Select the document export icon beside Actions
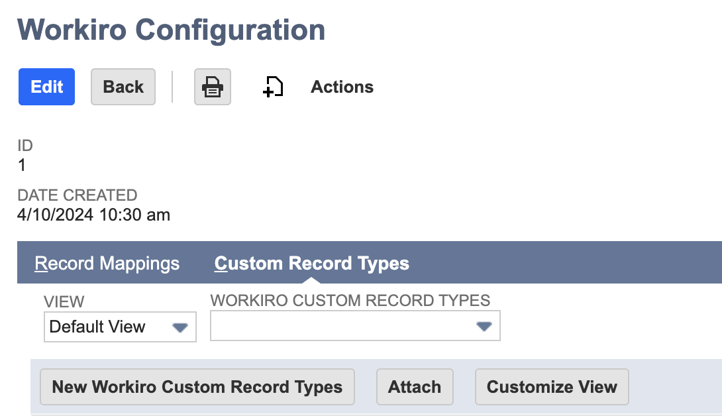 tap(272, 86)
